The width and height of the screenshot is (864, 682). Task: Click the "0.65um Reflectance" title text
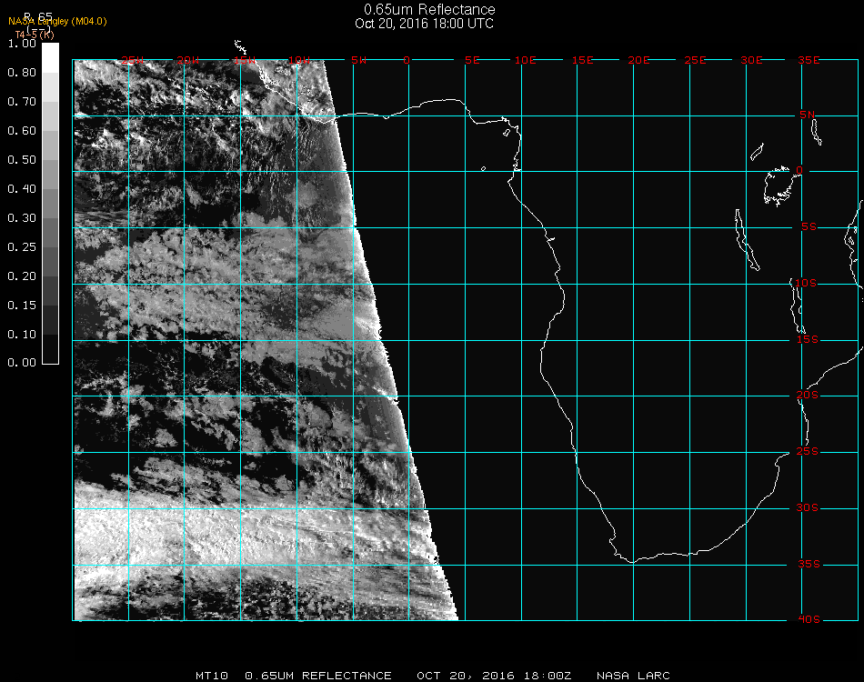click(x=429, y=9)
